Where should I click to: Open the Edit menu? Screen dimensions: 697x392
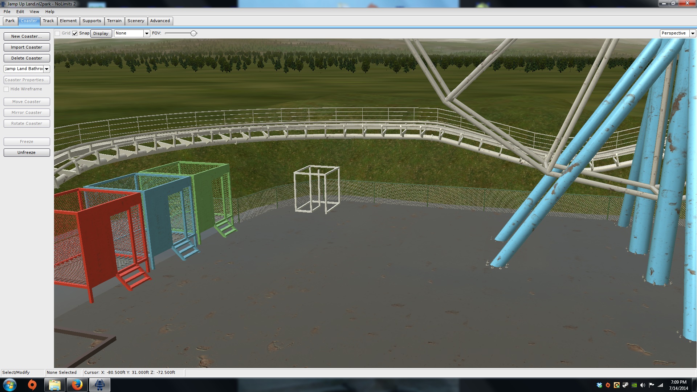pos(20,12)
